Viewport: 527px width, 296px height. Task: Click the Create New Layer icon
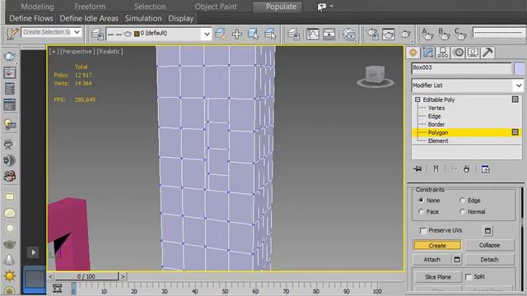(220, 34)
